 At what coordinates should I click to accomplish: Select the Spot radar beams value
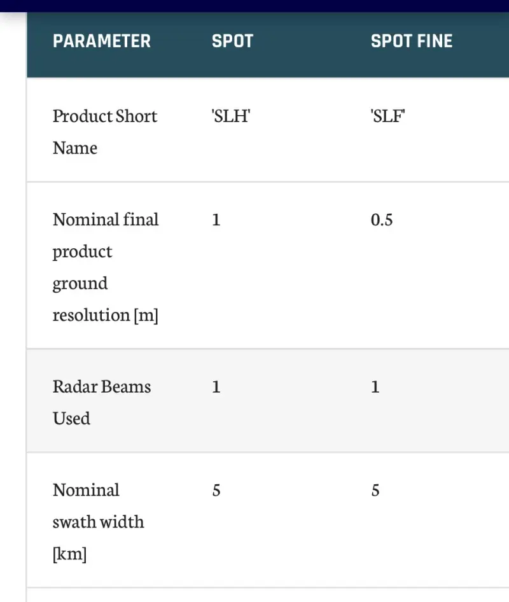[x=216, y=387]
